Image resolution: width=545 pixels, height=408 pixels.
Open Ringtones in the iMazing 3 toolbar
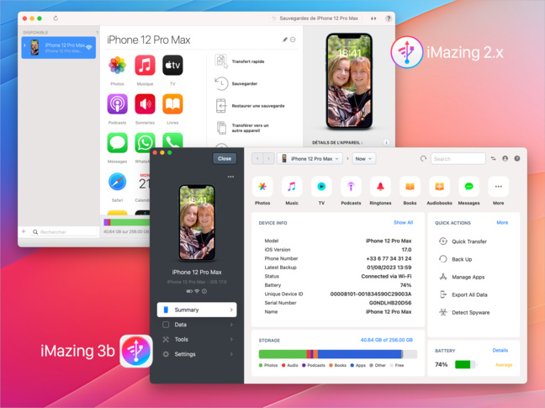[380, 188]
